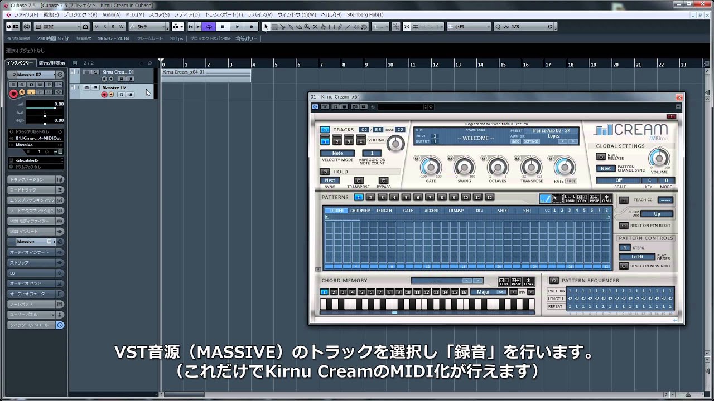Click the pattern PASTE icon next to CLEAR
Viewport: 714px width, 401px height.
594,198
